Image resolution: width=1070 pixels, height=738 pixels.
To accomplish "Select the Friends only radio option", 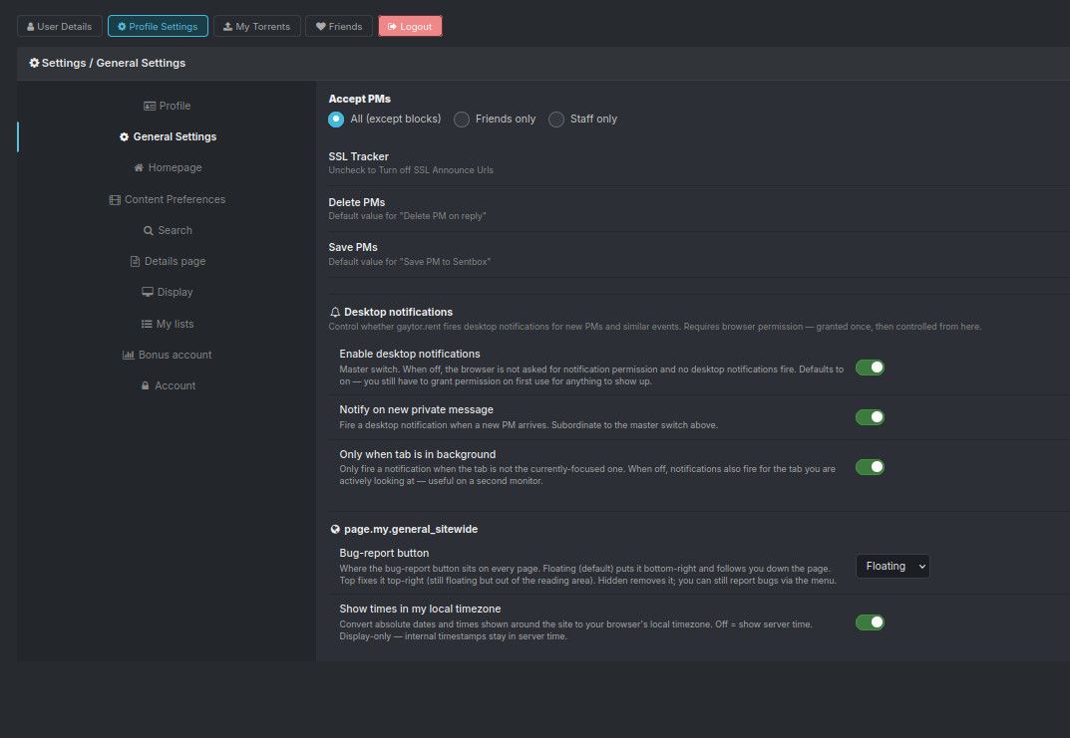I will 462,120.
